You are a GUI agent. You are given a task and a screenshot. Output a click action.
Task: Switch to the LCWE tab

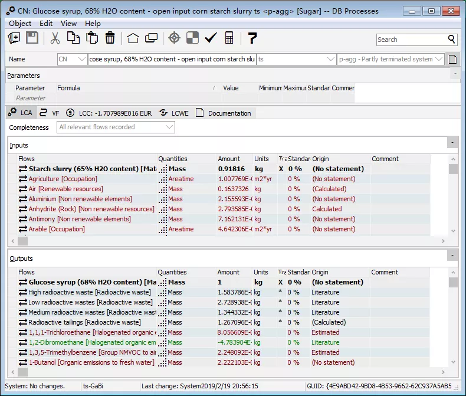(174, 113)
